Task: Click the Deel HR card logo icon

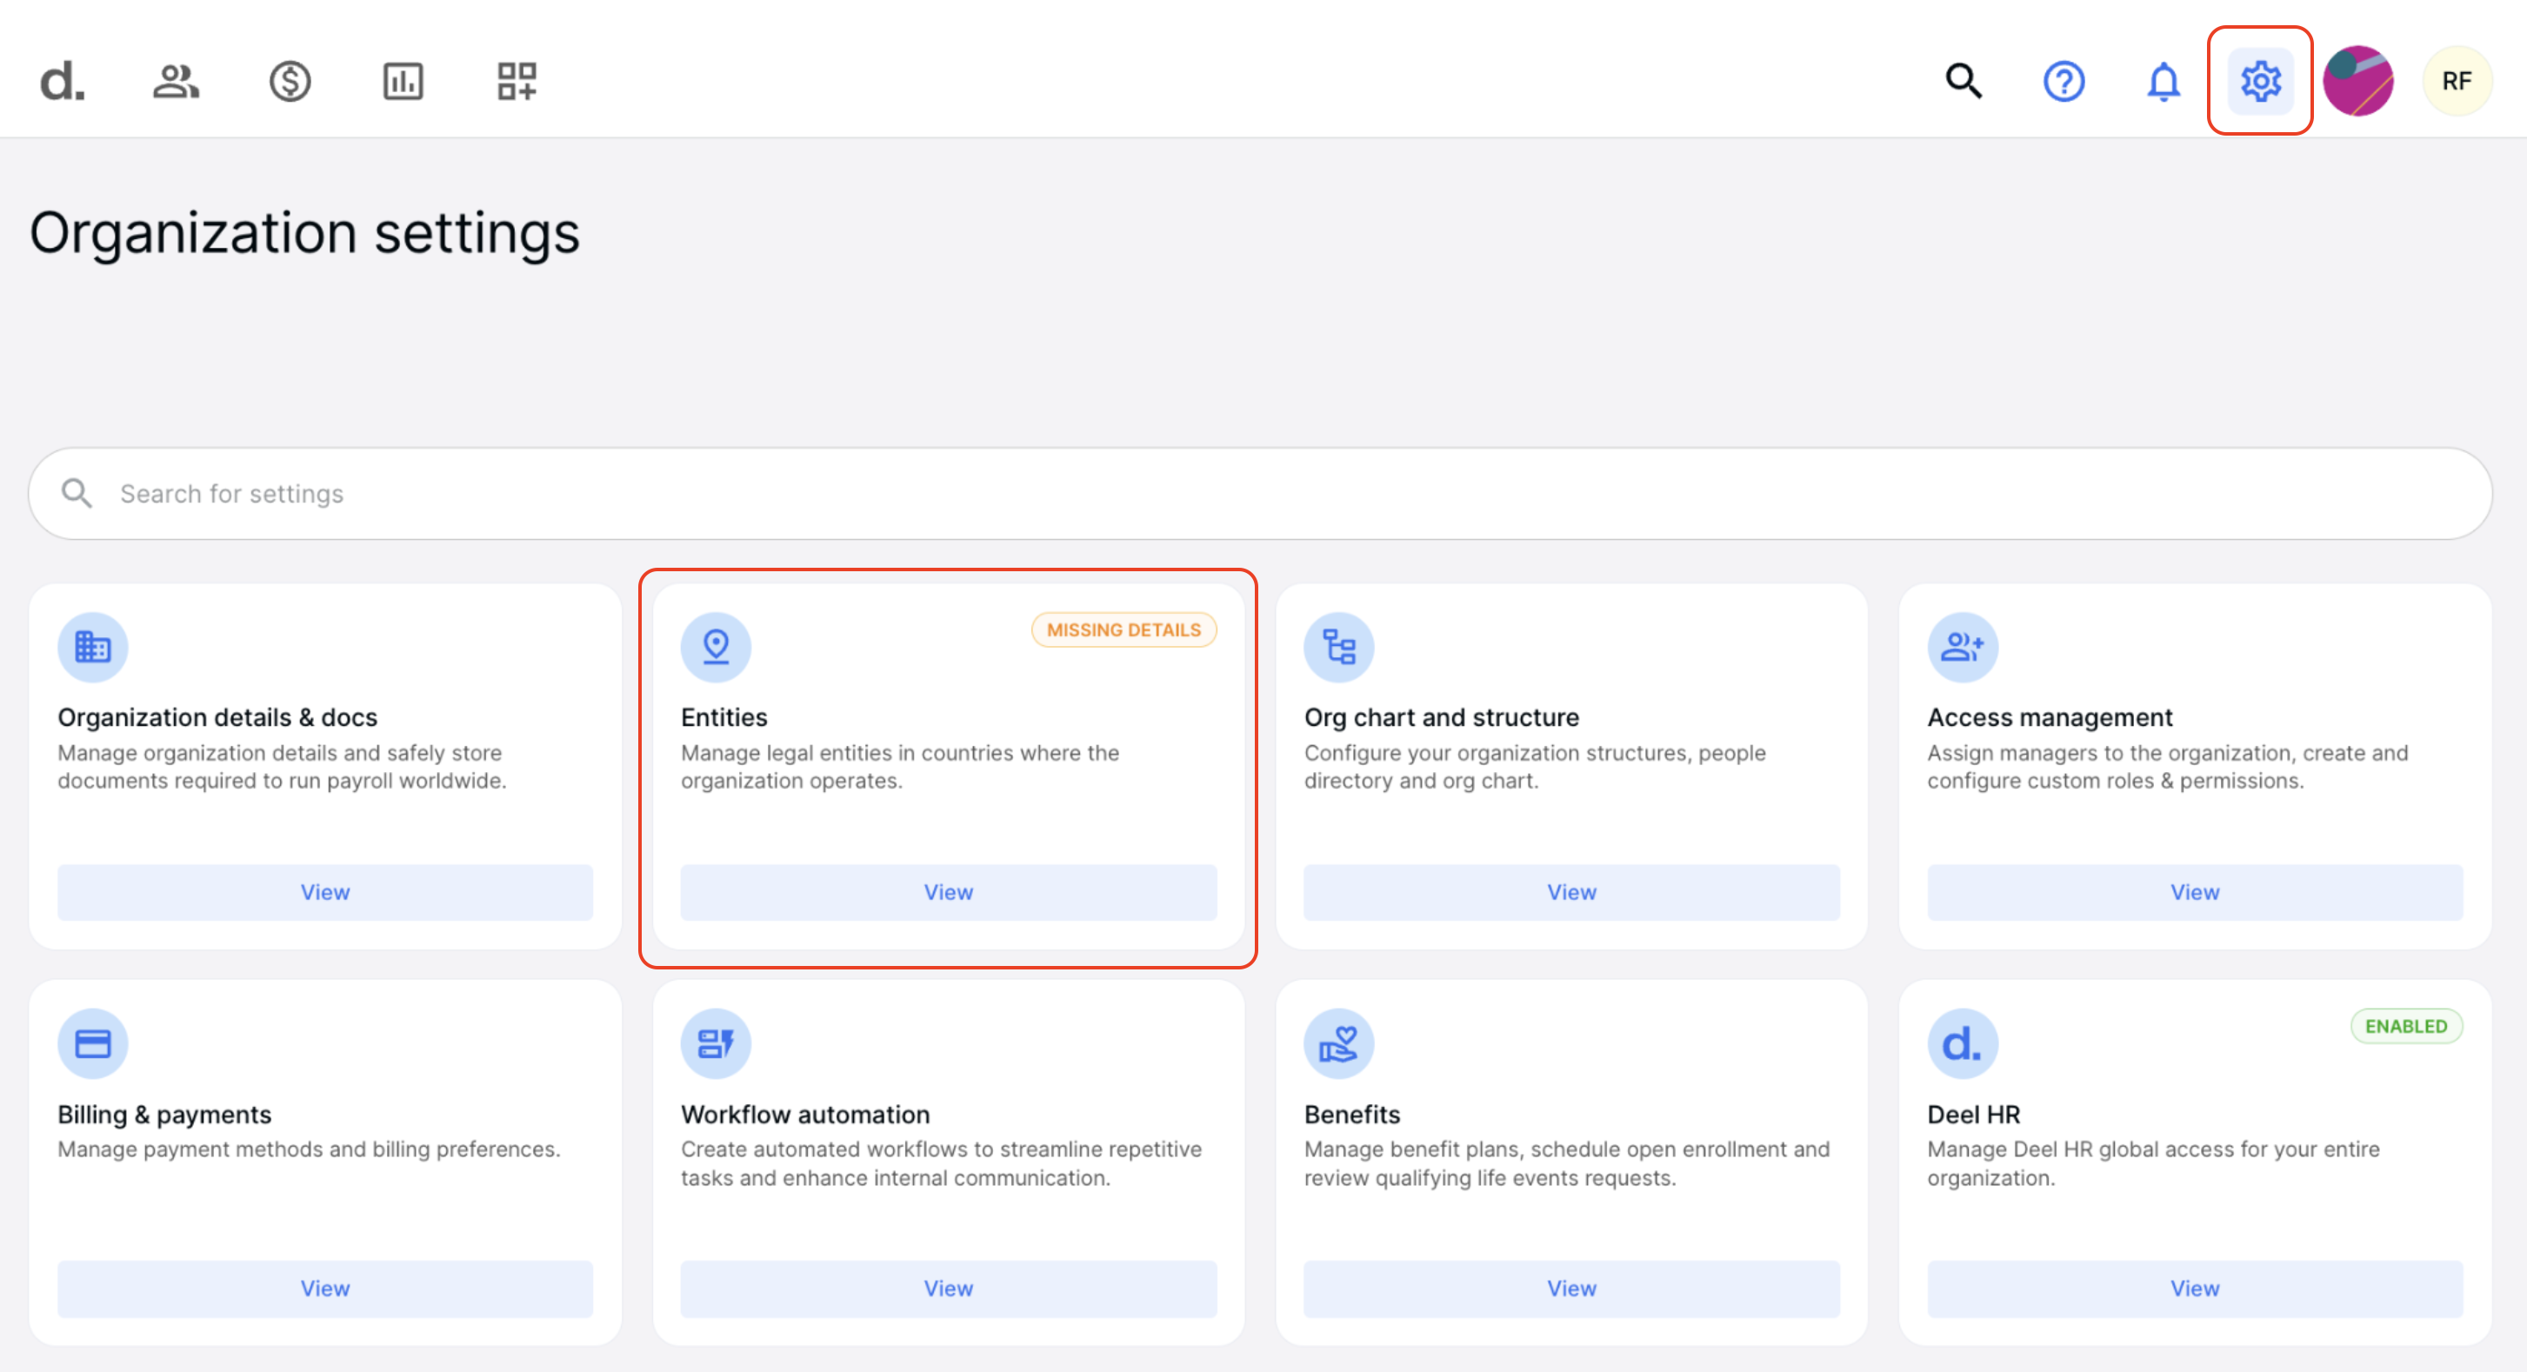Action: coord(1962,1043)
